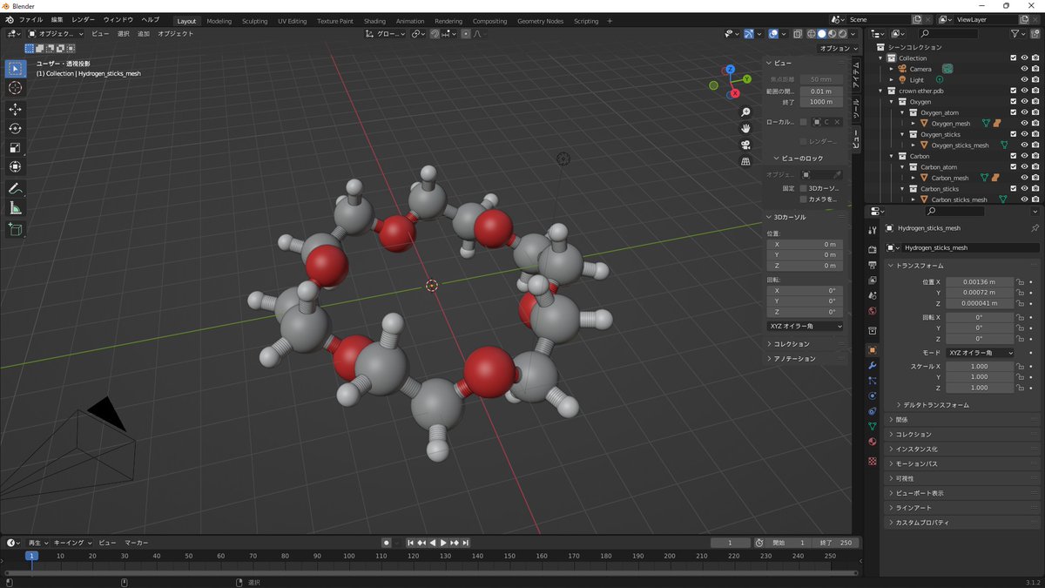This screenshot has width=1045, height=588.
Task: Open the Scene properties tab icon
Action: coord(873,295)
